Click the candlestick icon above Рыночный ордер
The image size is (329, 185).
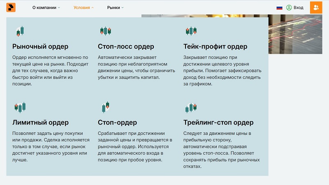pos(19,31)
